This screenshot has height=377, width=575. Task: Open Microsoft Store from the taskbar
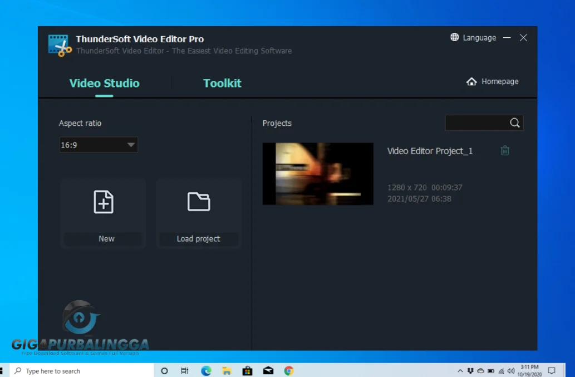click(248, 371)
